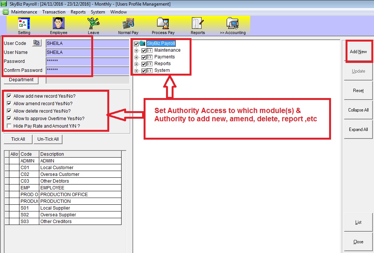Expand the Maintenance tree node
Image resolution: width=374 pixels, height=253 pixels.
(x=137, y=51)
